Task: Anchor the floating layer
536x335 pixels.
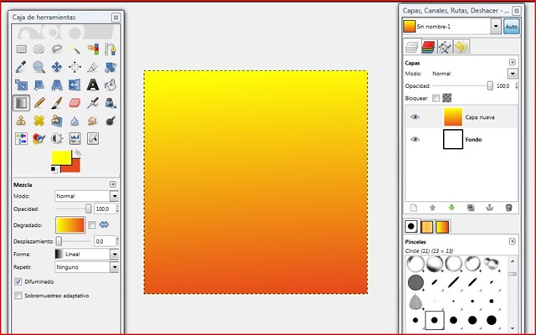Action: 489,208
